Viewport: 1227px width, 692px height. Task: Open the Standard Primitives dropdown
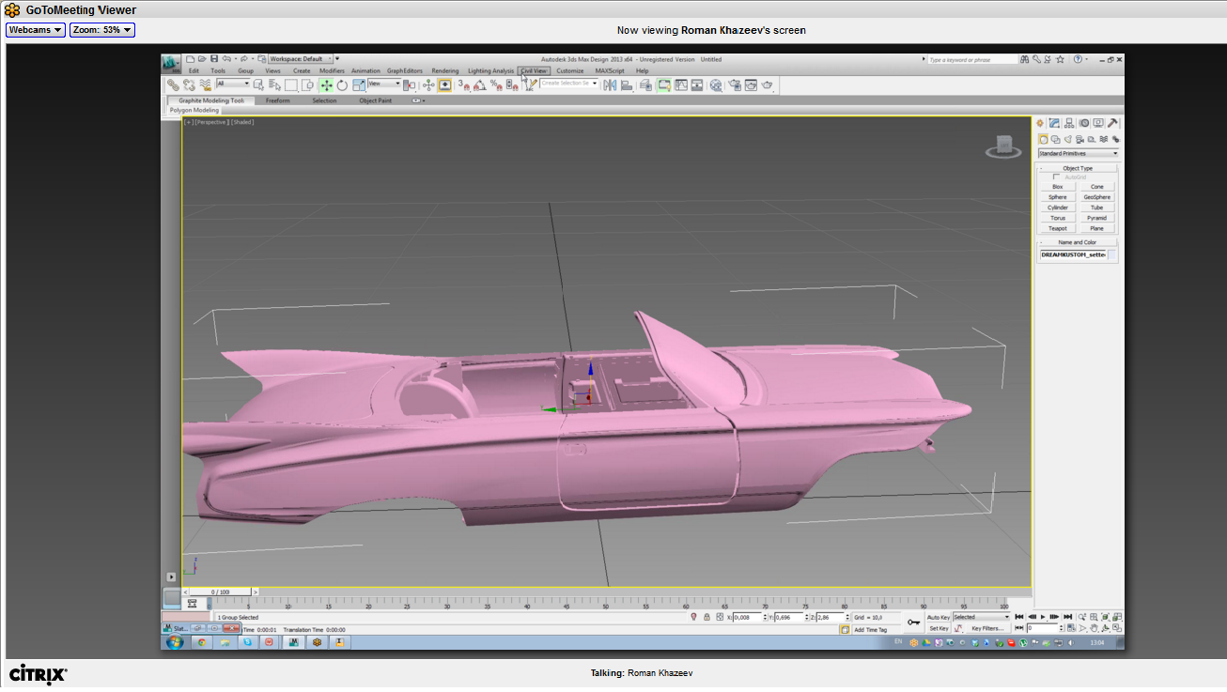[x=1079, y=153]
